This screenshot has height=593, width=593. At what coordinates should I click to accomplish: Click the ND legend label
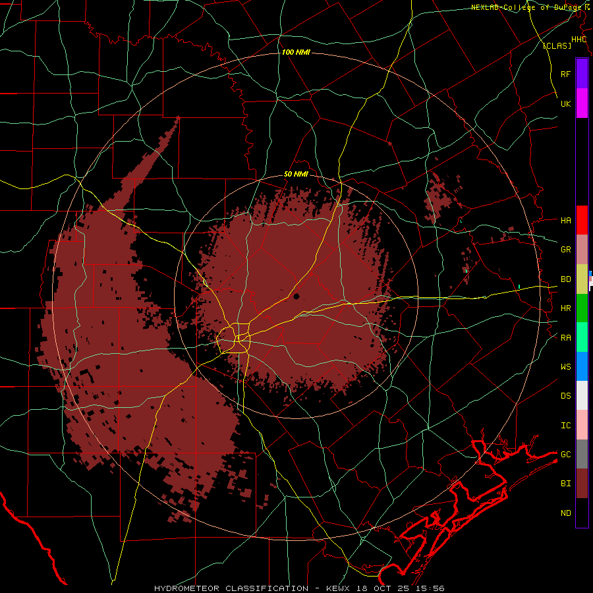coord(565,513)
